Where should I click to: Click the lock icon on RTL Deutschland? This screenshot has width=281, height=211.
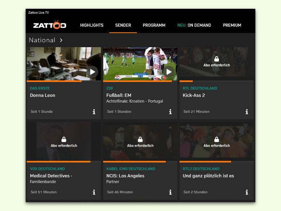point(216,59)
